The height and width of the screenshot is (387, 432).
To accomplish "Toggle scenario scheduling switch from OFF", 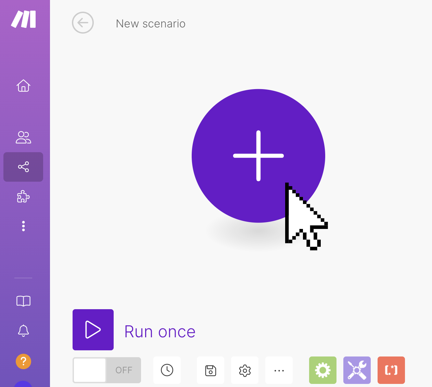I will point(107,370).
